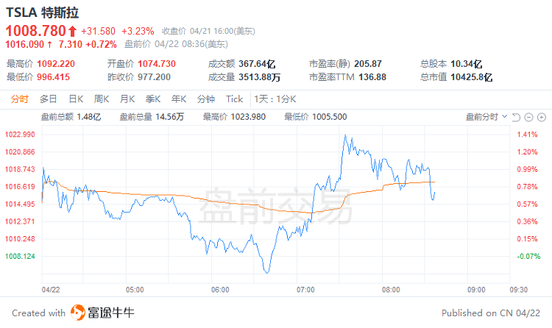Viewport: 552px width, 328px height.
Task: Open the 季K chart tab
Action: click(x=153, y=99)
